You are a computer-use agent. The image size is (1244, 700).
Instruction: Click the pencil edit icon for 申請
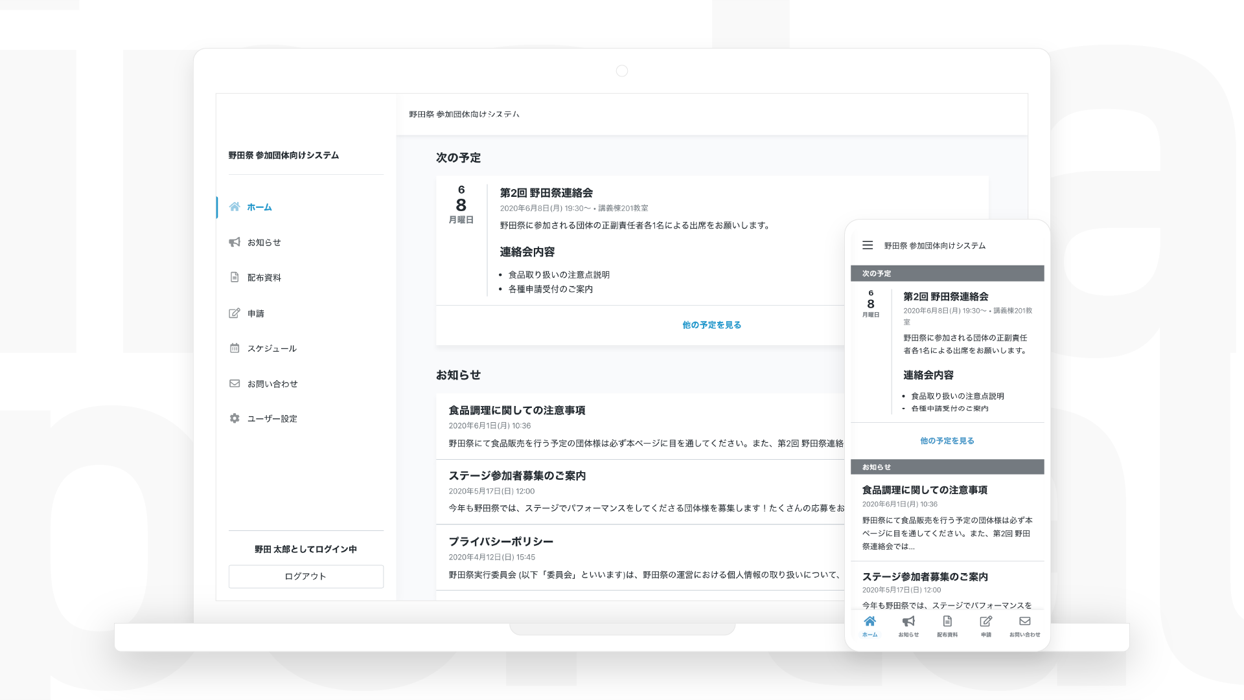[x=235, y=313]
